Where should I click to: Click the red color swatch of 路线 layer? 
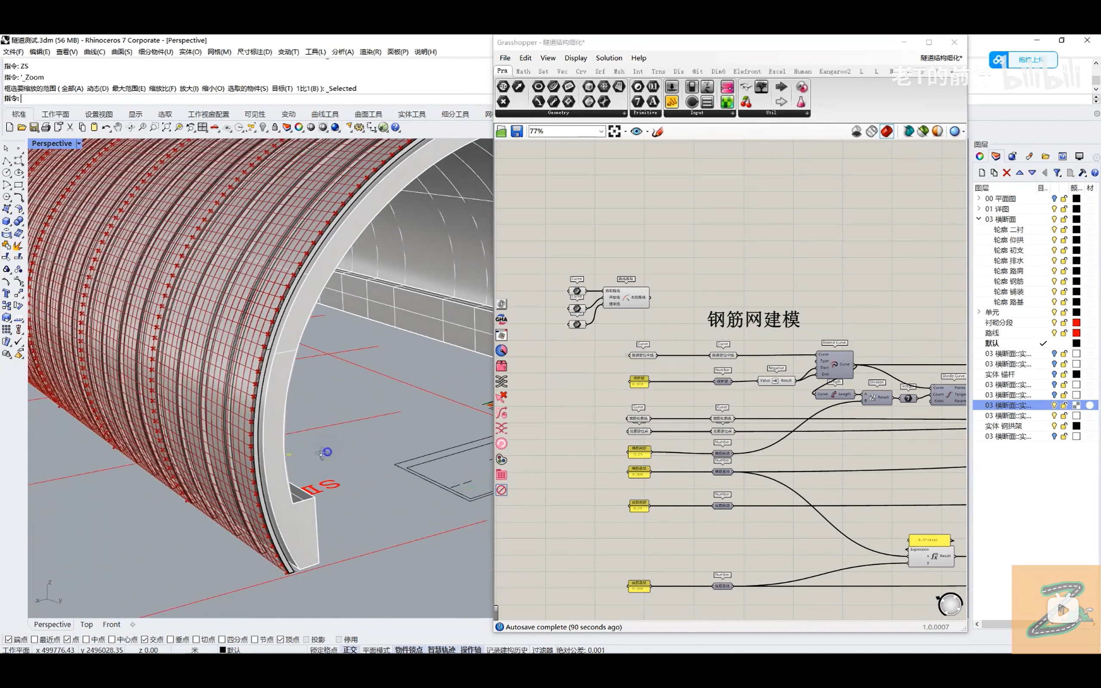pyautogui.click(x=1076, y=333)
